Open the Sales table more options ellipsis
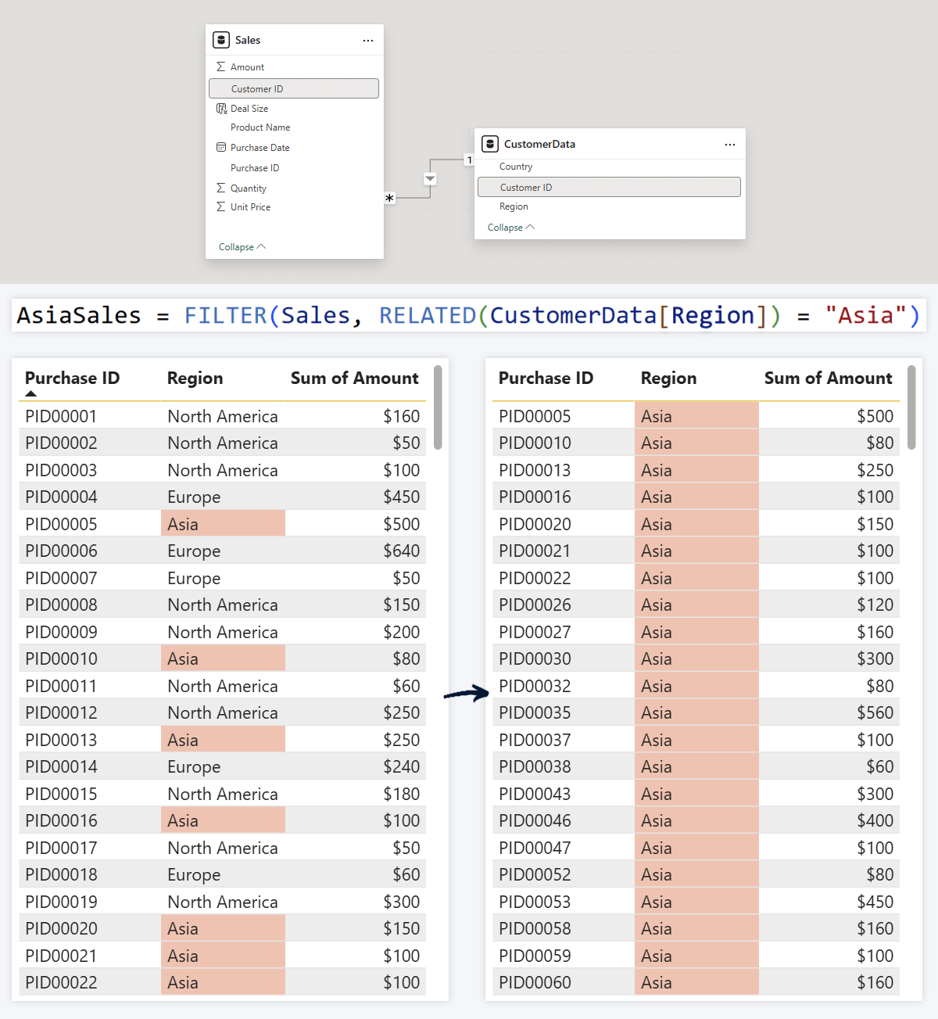Viewport: 938px width, 1019px height. 368,41
